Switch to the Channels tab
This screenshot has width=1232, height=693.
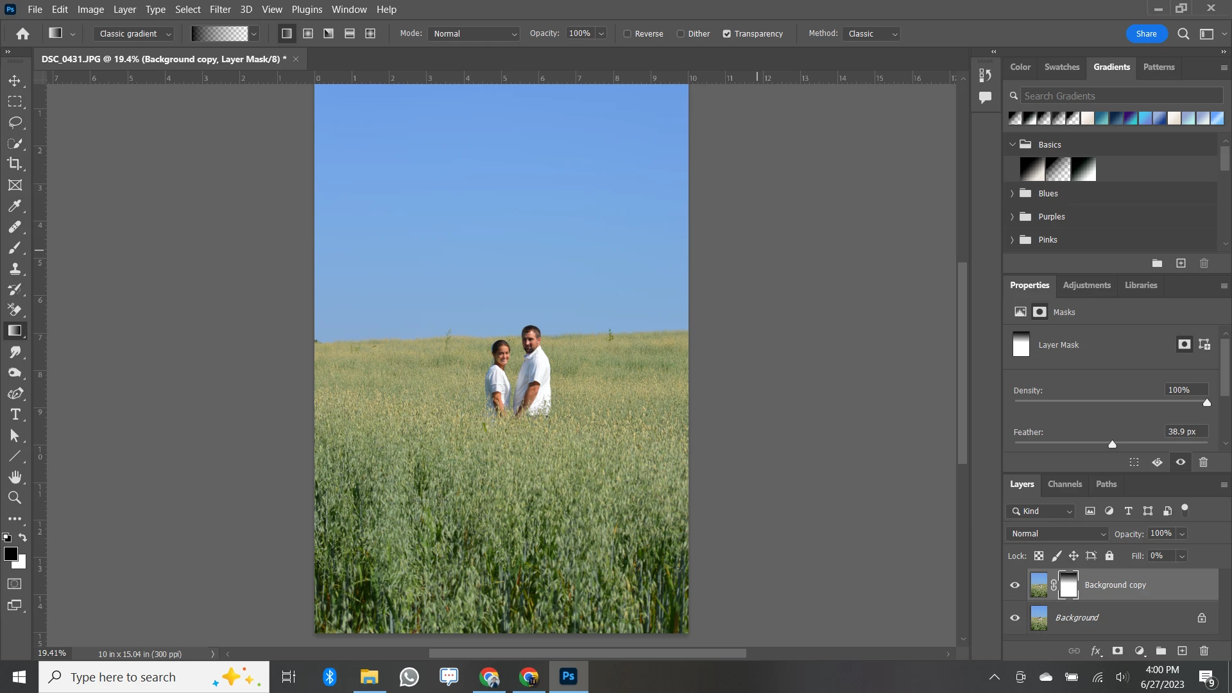point(1065,484)
